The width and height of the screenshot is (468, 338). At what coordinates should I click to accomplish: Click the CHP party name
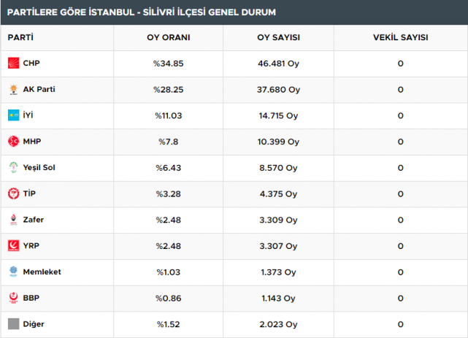tap(31, 63)
